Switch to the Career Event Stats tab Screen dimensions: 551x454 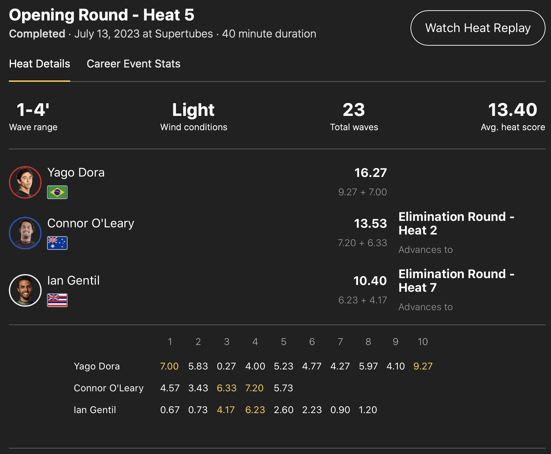pos(133,64)
